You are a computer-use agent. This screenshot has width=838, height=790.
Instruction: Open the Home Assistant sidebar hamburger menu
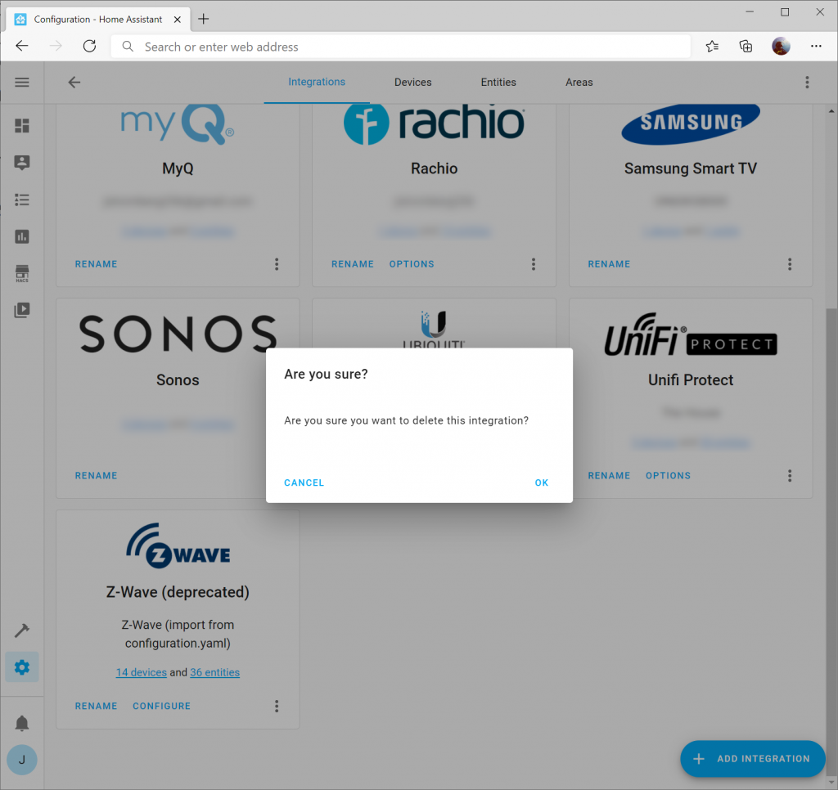click(22, 83)
